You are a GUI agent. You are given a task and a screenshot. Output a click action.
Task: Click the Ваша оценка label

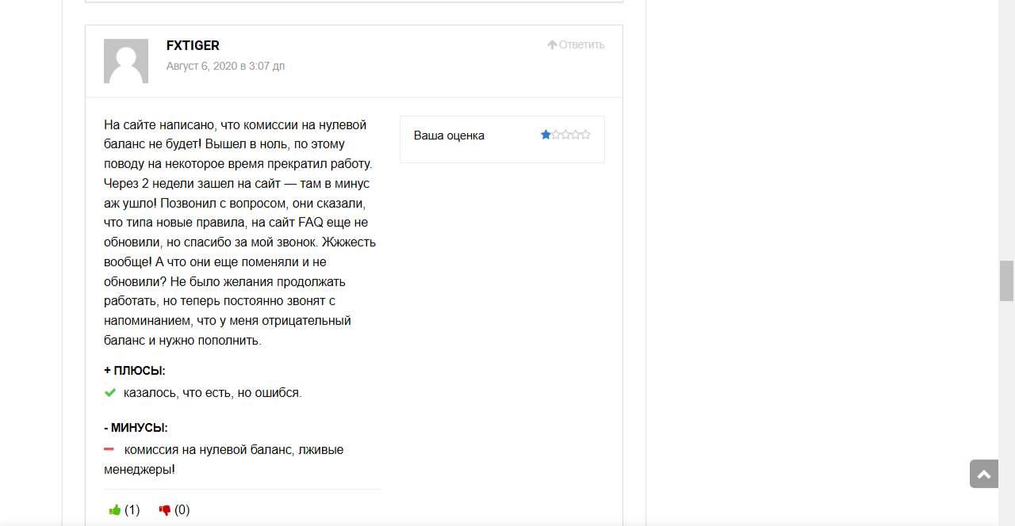click(x=449, y=135)
